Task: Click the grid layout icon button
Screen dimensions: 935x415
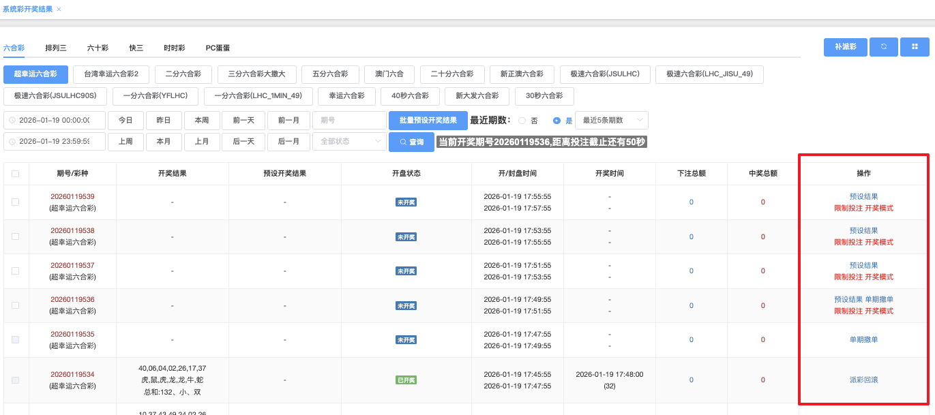Action: coord(915,47)
